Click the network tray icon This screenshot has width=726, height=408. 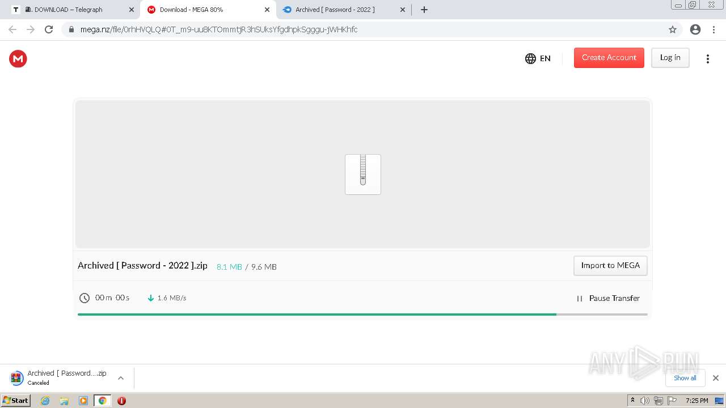(659, 401)
